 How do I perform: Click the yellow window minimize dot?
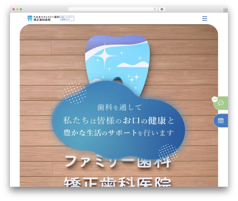click(17, 10)
